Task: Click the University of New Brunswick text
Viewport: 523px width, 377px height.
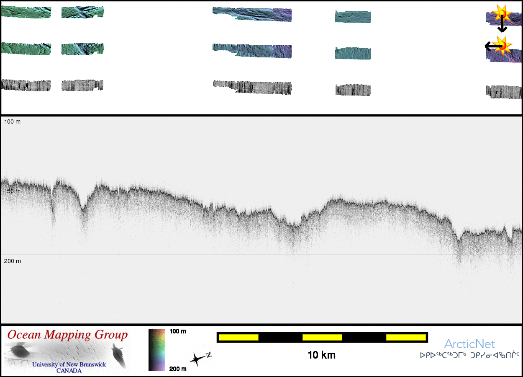Action: click(69, 364)
